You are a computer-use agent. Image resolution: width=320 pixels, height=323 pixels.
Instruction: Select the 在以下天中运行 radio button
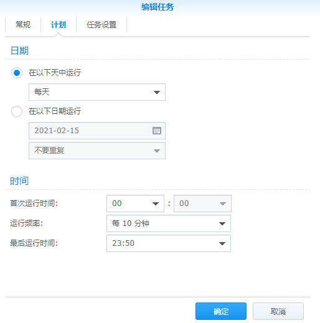tap(17, 73)
